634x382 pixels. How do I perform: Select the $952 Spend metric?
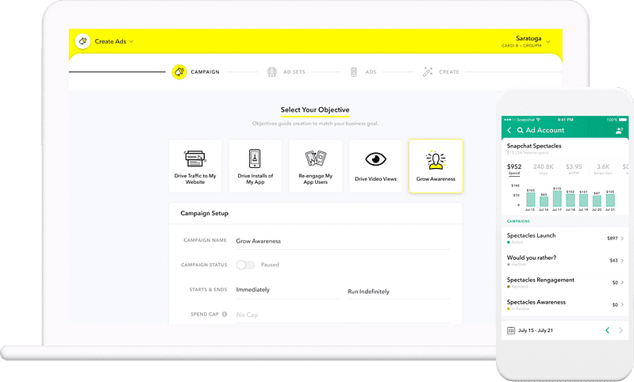click(514, 169)
